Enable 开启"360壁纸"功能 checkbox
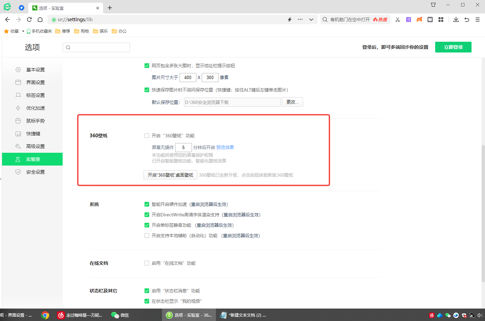This screenshot has width=485, height=321. [147, 136]
